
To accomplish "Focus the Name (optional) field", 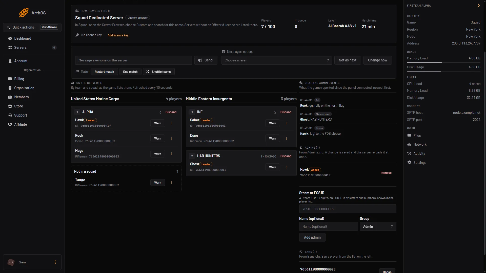I will click(328, 226).
